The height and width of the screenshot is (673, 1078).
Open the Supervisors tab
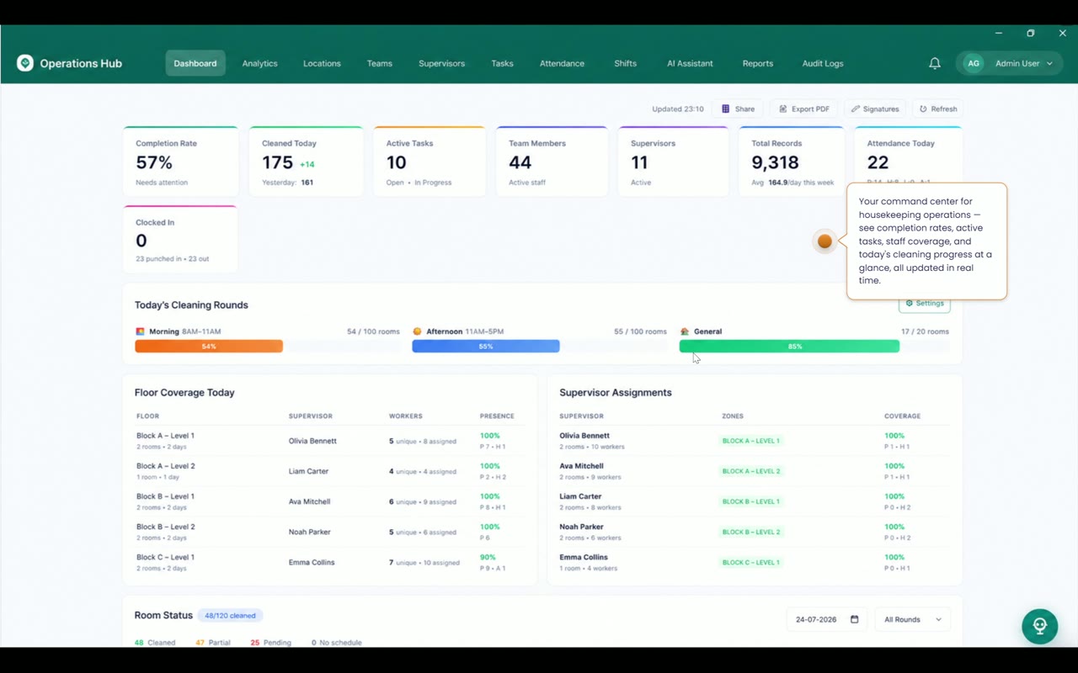441,63
